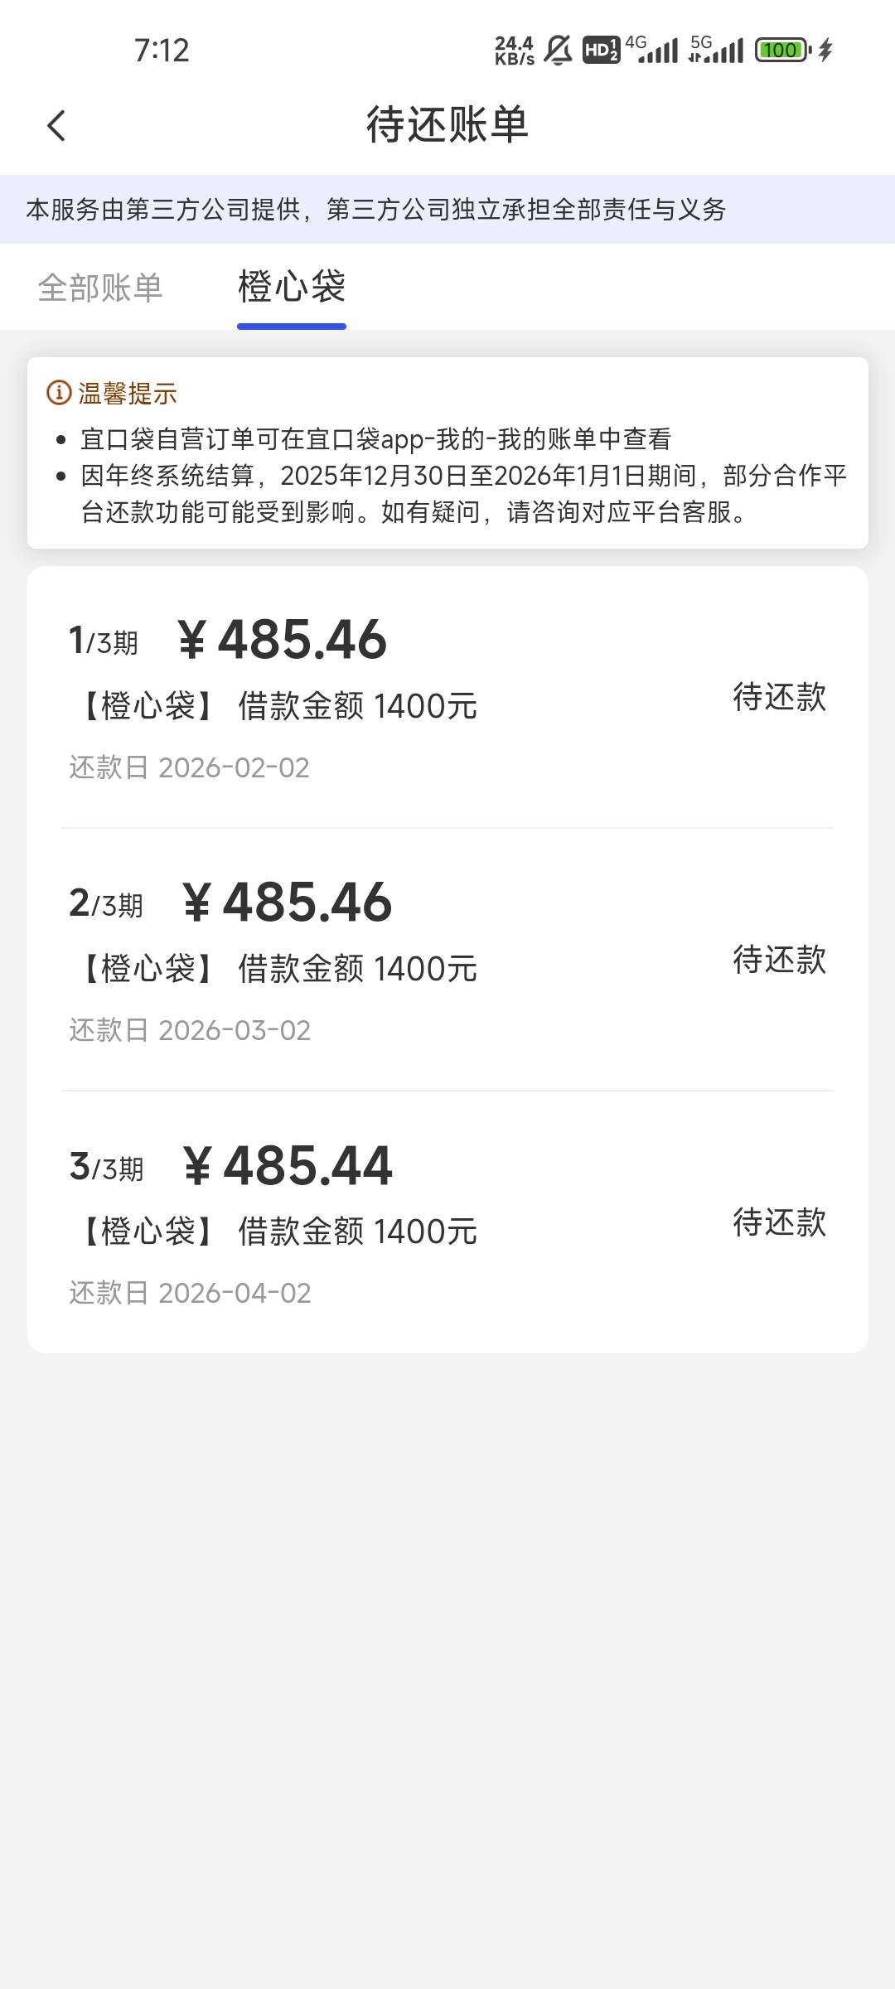Tap the 温馨提示 info icon

tap(59, 393)
